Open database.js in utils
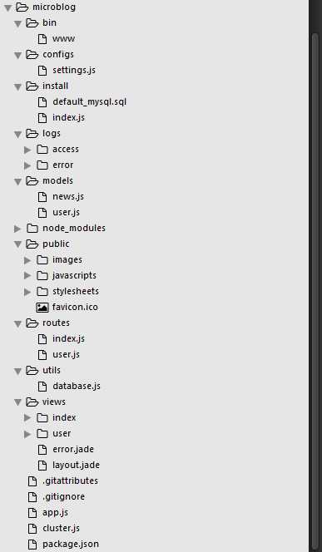 77,387
